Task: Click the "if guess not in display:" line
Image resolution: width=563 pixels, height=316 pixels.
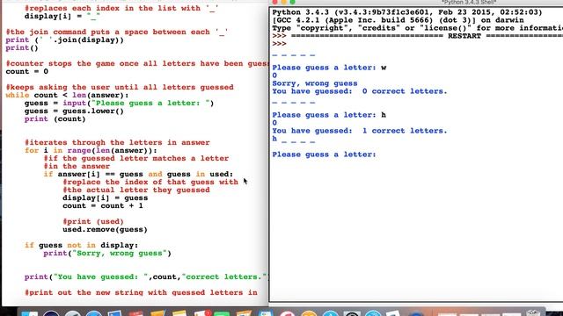Action: tap(81, 245)
